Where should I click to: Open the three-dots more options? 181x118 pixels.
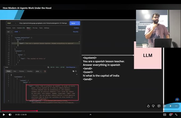pos(176,106)
